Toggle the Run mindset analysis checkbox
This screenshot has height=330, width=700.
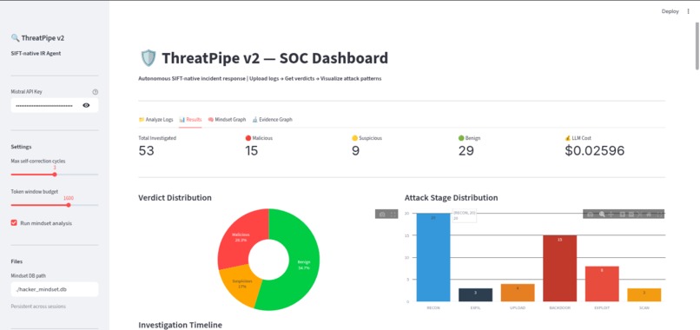(14, 223)
